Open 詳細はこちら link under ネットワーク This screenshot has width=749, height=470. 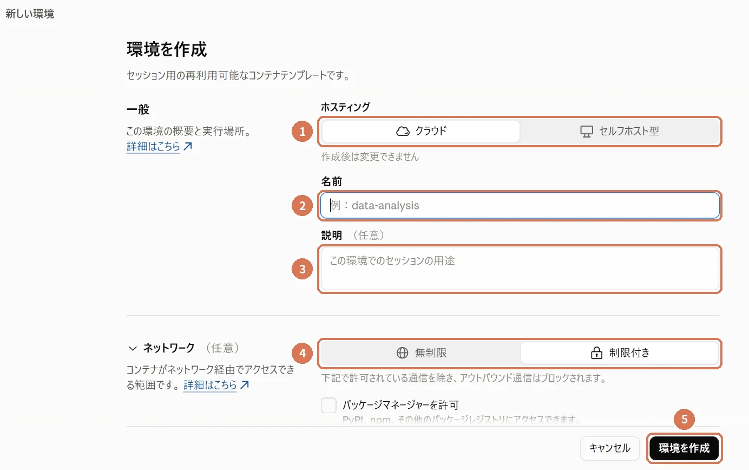pos(216,385)
